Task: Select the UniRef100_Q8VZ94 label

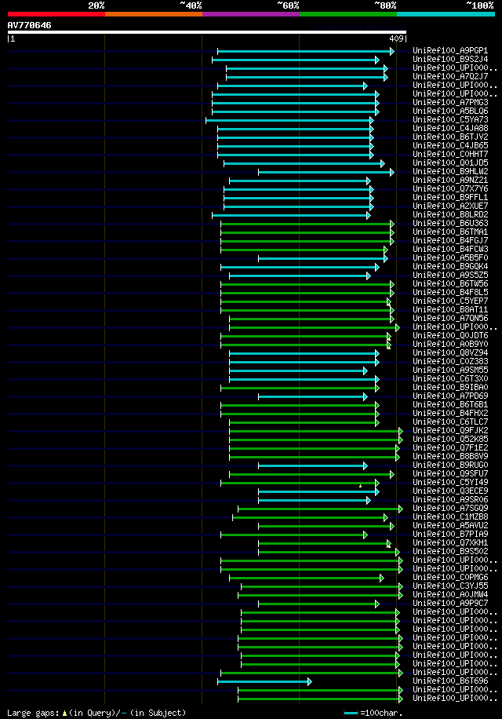Action: tap(450, 353)
